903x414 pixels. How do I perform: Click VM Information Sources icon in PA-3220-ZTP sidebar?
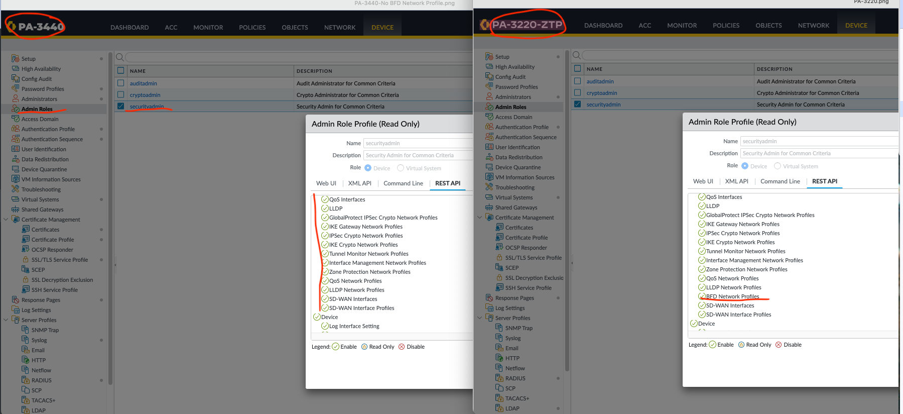[489, 177]
